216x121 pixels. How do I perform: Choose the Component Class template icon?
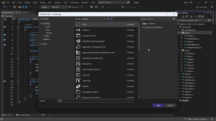pos(78,36)
